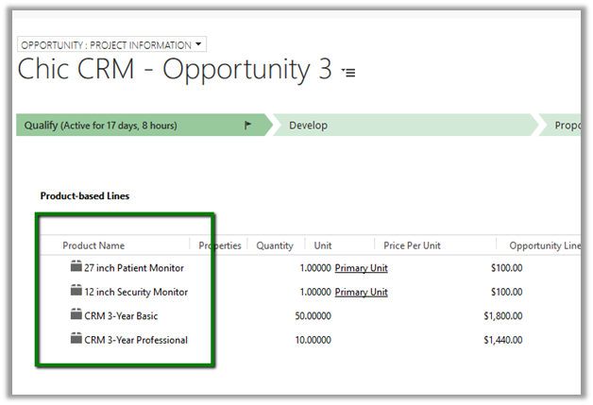
Task: Go to the Propose process stage
Action: click(567, 126)
